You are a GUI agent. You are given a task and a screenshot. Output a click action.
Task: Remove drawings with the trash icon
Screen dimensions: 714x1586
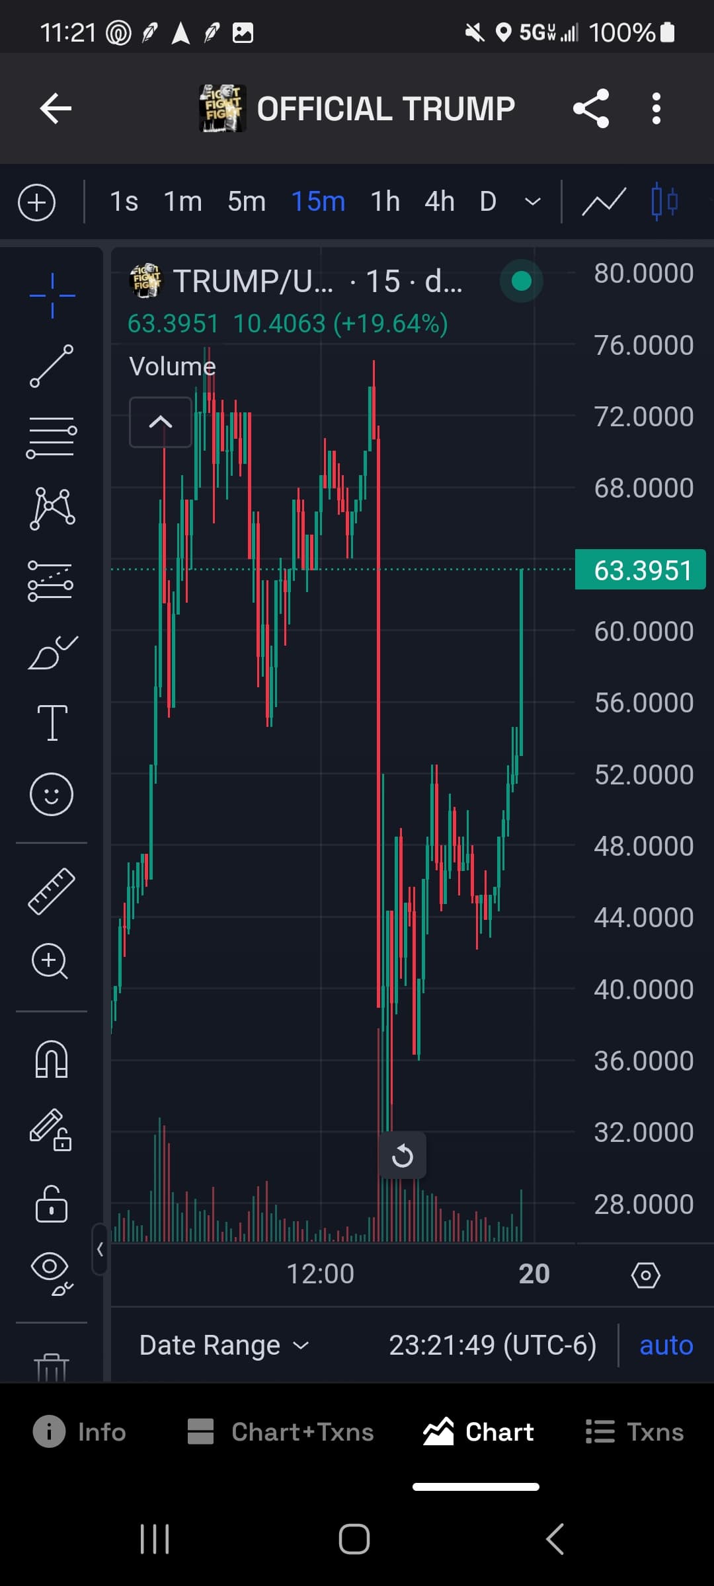[x=52, y=1367]
